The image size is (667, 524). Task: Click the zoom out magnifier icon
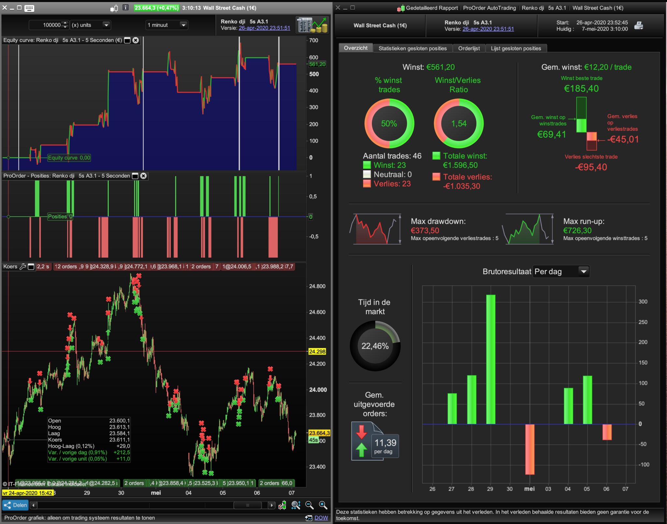(x=309, y=505)
